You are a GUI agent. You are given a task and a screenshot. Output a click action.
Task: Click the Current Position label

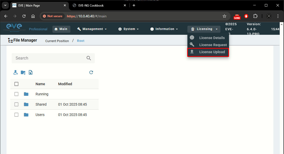tap(57, 41)
